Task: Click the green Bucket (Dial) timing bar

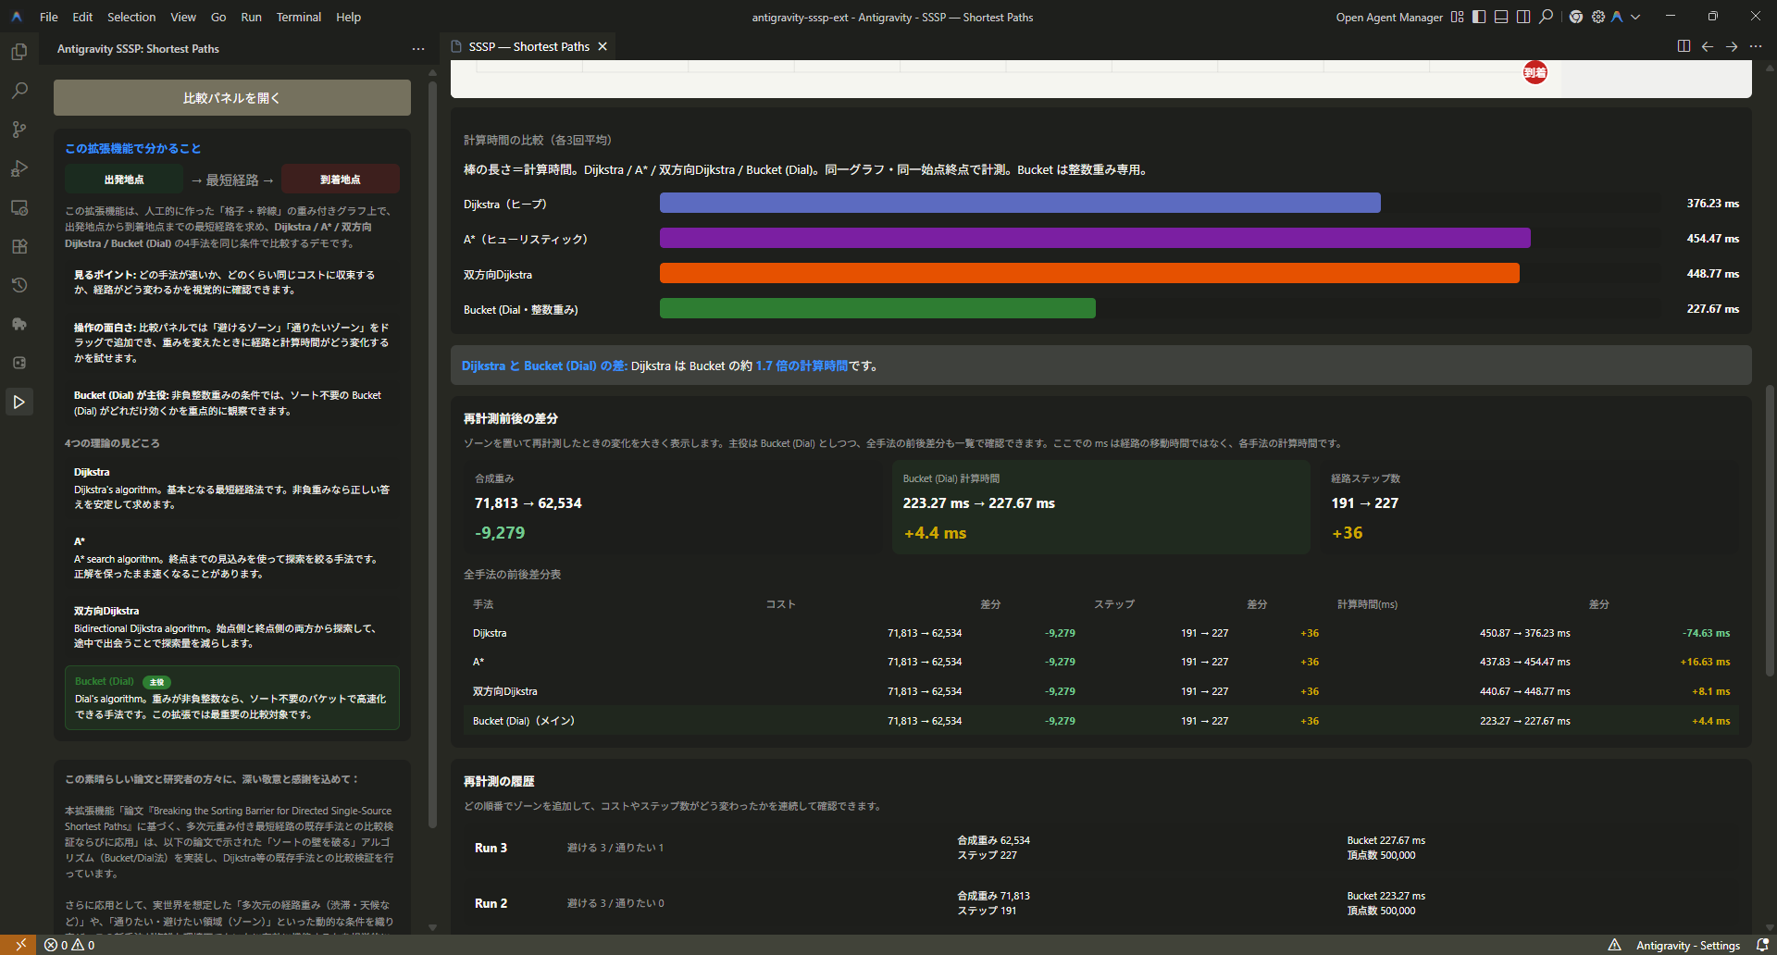Action: [x=876, y=308]
